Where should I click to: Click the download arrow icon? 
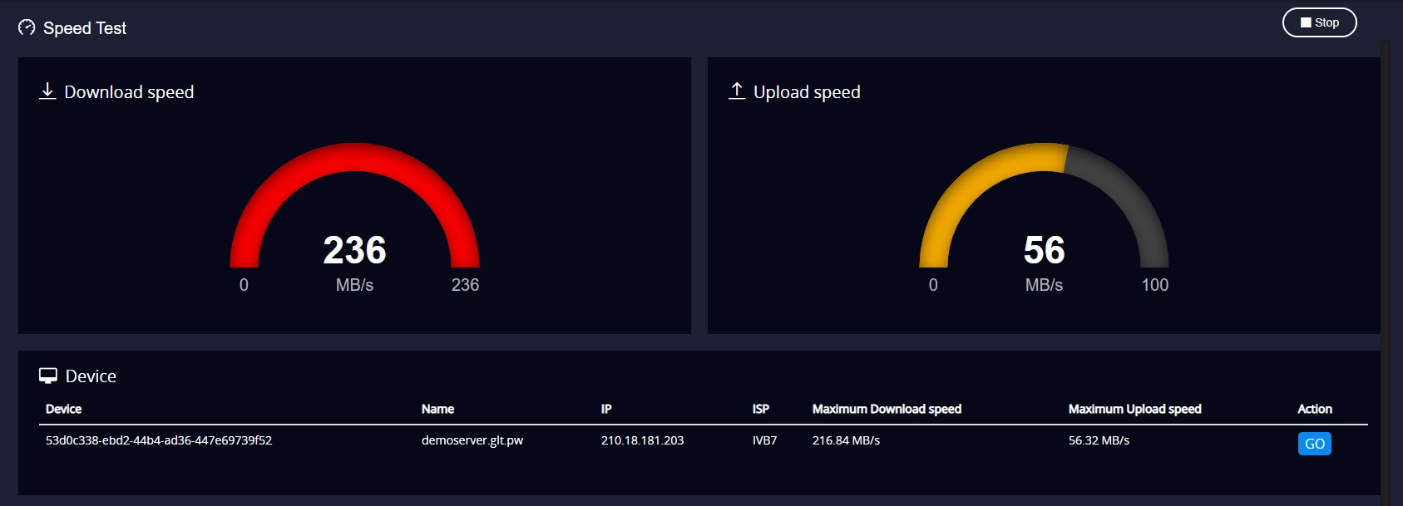tap(47, 91)
